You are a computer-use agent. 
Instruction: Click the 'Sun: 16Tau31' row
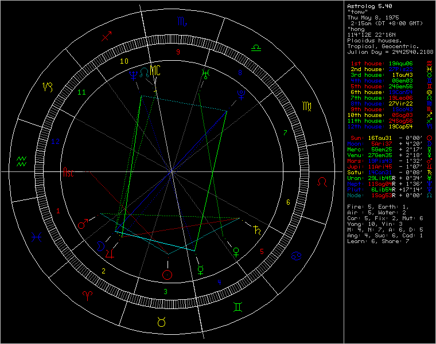coord(391,138)
